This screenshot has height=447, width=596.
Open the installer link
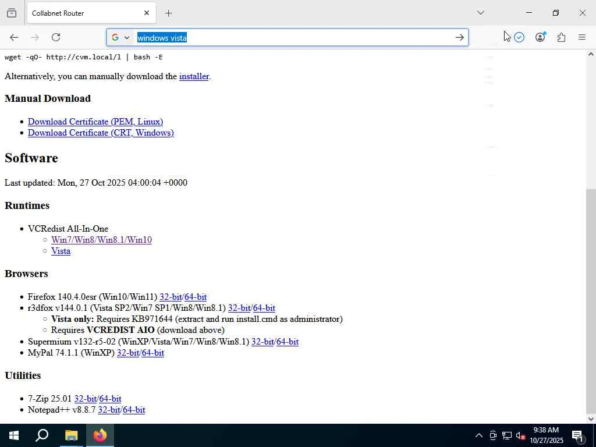[x=194, y=76]
